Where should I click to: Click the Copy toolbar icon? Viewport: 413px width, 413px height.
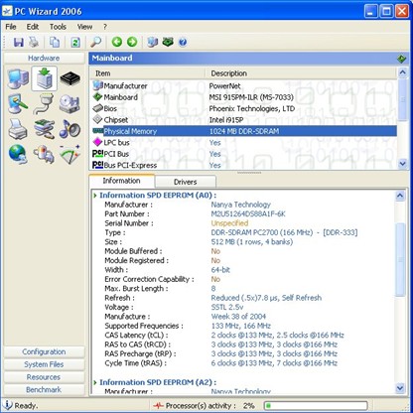coord(55,42)
